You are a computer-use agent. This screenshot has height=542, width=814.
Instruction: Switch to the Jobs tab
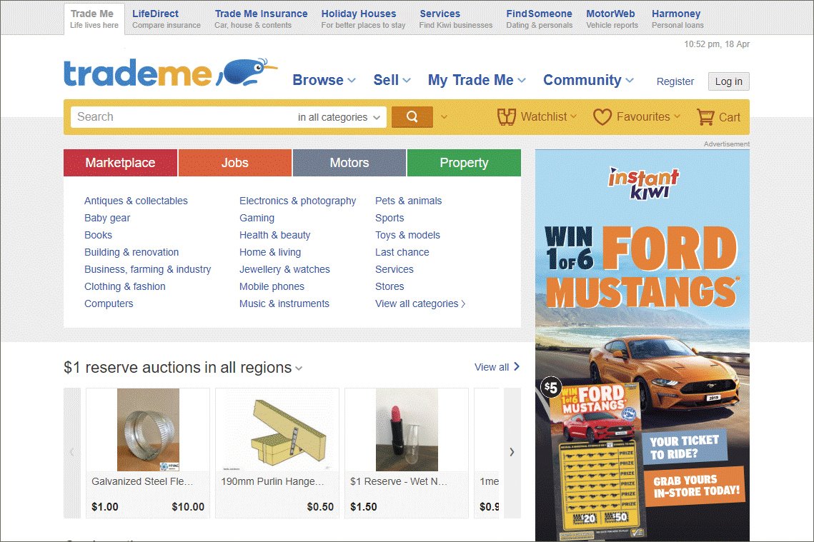pyautogui.click(x=234, y=163)
